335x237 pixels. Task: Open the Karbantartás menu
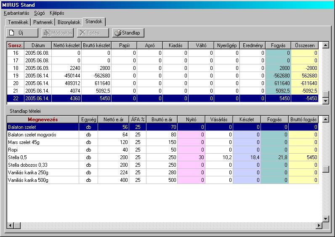pyautogui.click(x=16, y=13)
